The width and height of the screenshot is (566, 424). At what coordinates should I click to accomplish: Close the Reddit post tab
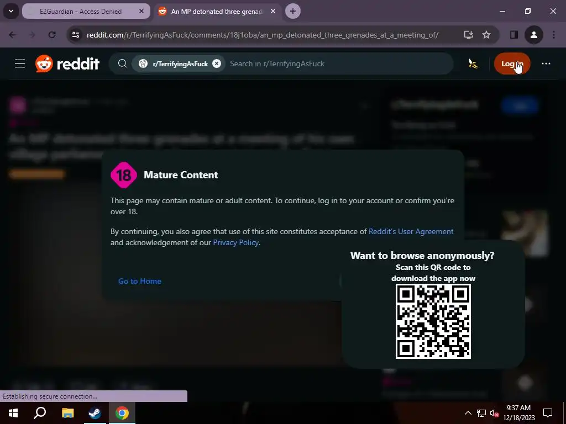(273, 11)
